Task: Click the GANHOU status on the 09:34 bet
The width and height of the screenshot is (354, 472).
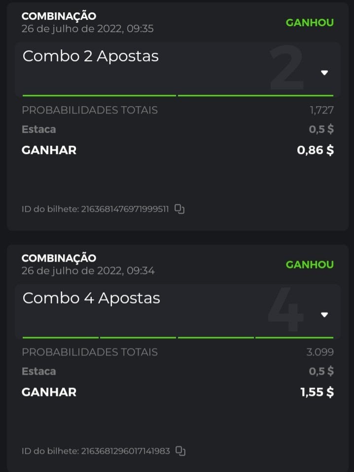Action: [x=310, y=265]
